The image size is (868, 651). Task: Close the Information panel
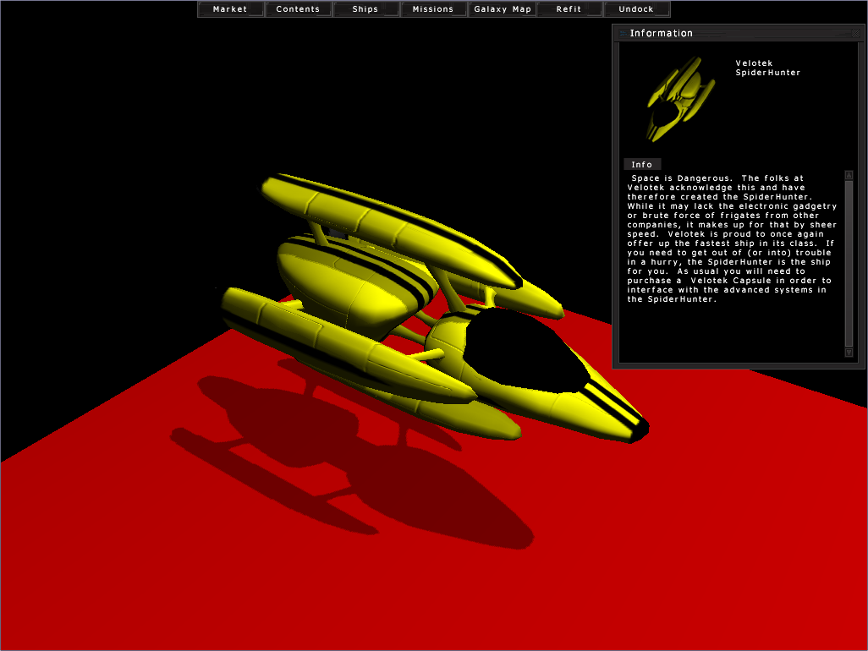click(x=856, y=33)
